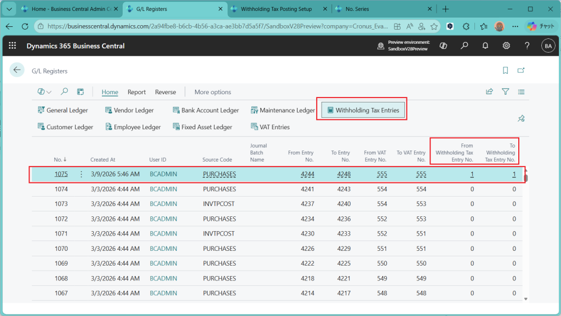Open the search magnifier in the action bar
Viewport: 561px width, 316px height.
point(65,92)
